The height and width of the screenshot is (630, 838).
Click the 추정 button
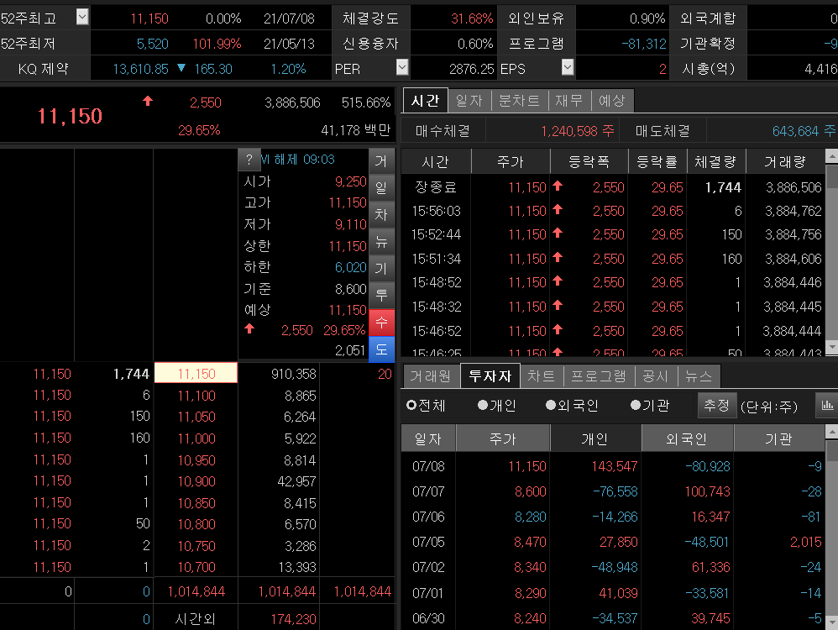[x=717, y=406]
